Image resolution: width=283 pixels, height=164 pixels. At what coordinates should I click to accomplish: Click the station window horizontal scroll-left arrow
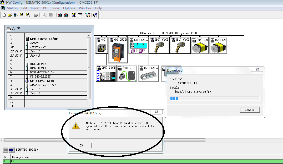(2, 140)
